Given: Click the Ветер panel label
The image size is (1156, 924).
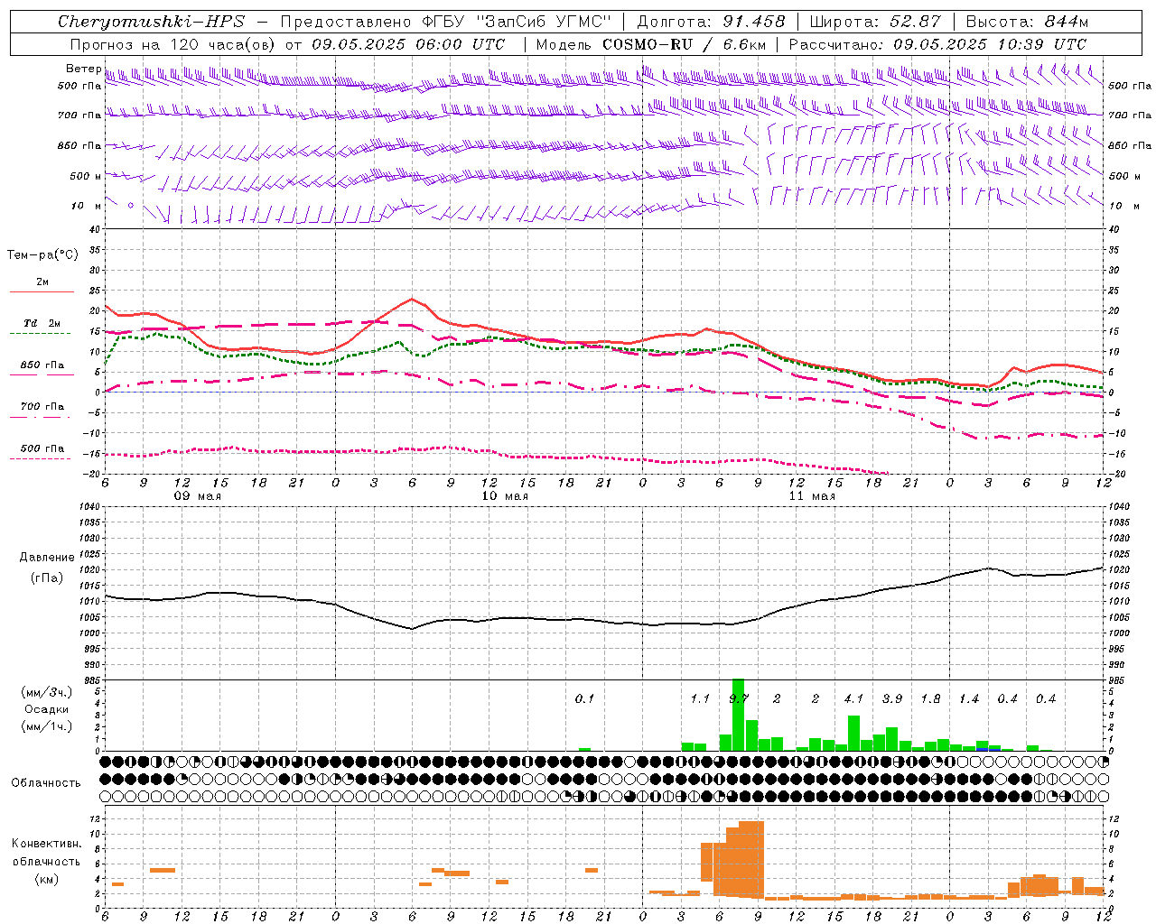Looking at the screenshot, I should [83, 69].
